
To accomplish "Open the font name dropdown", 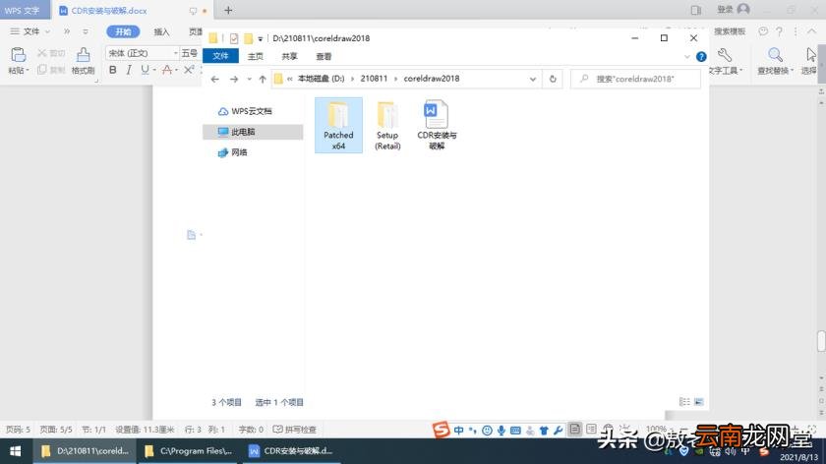I will [175, 53].
